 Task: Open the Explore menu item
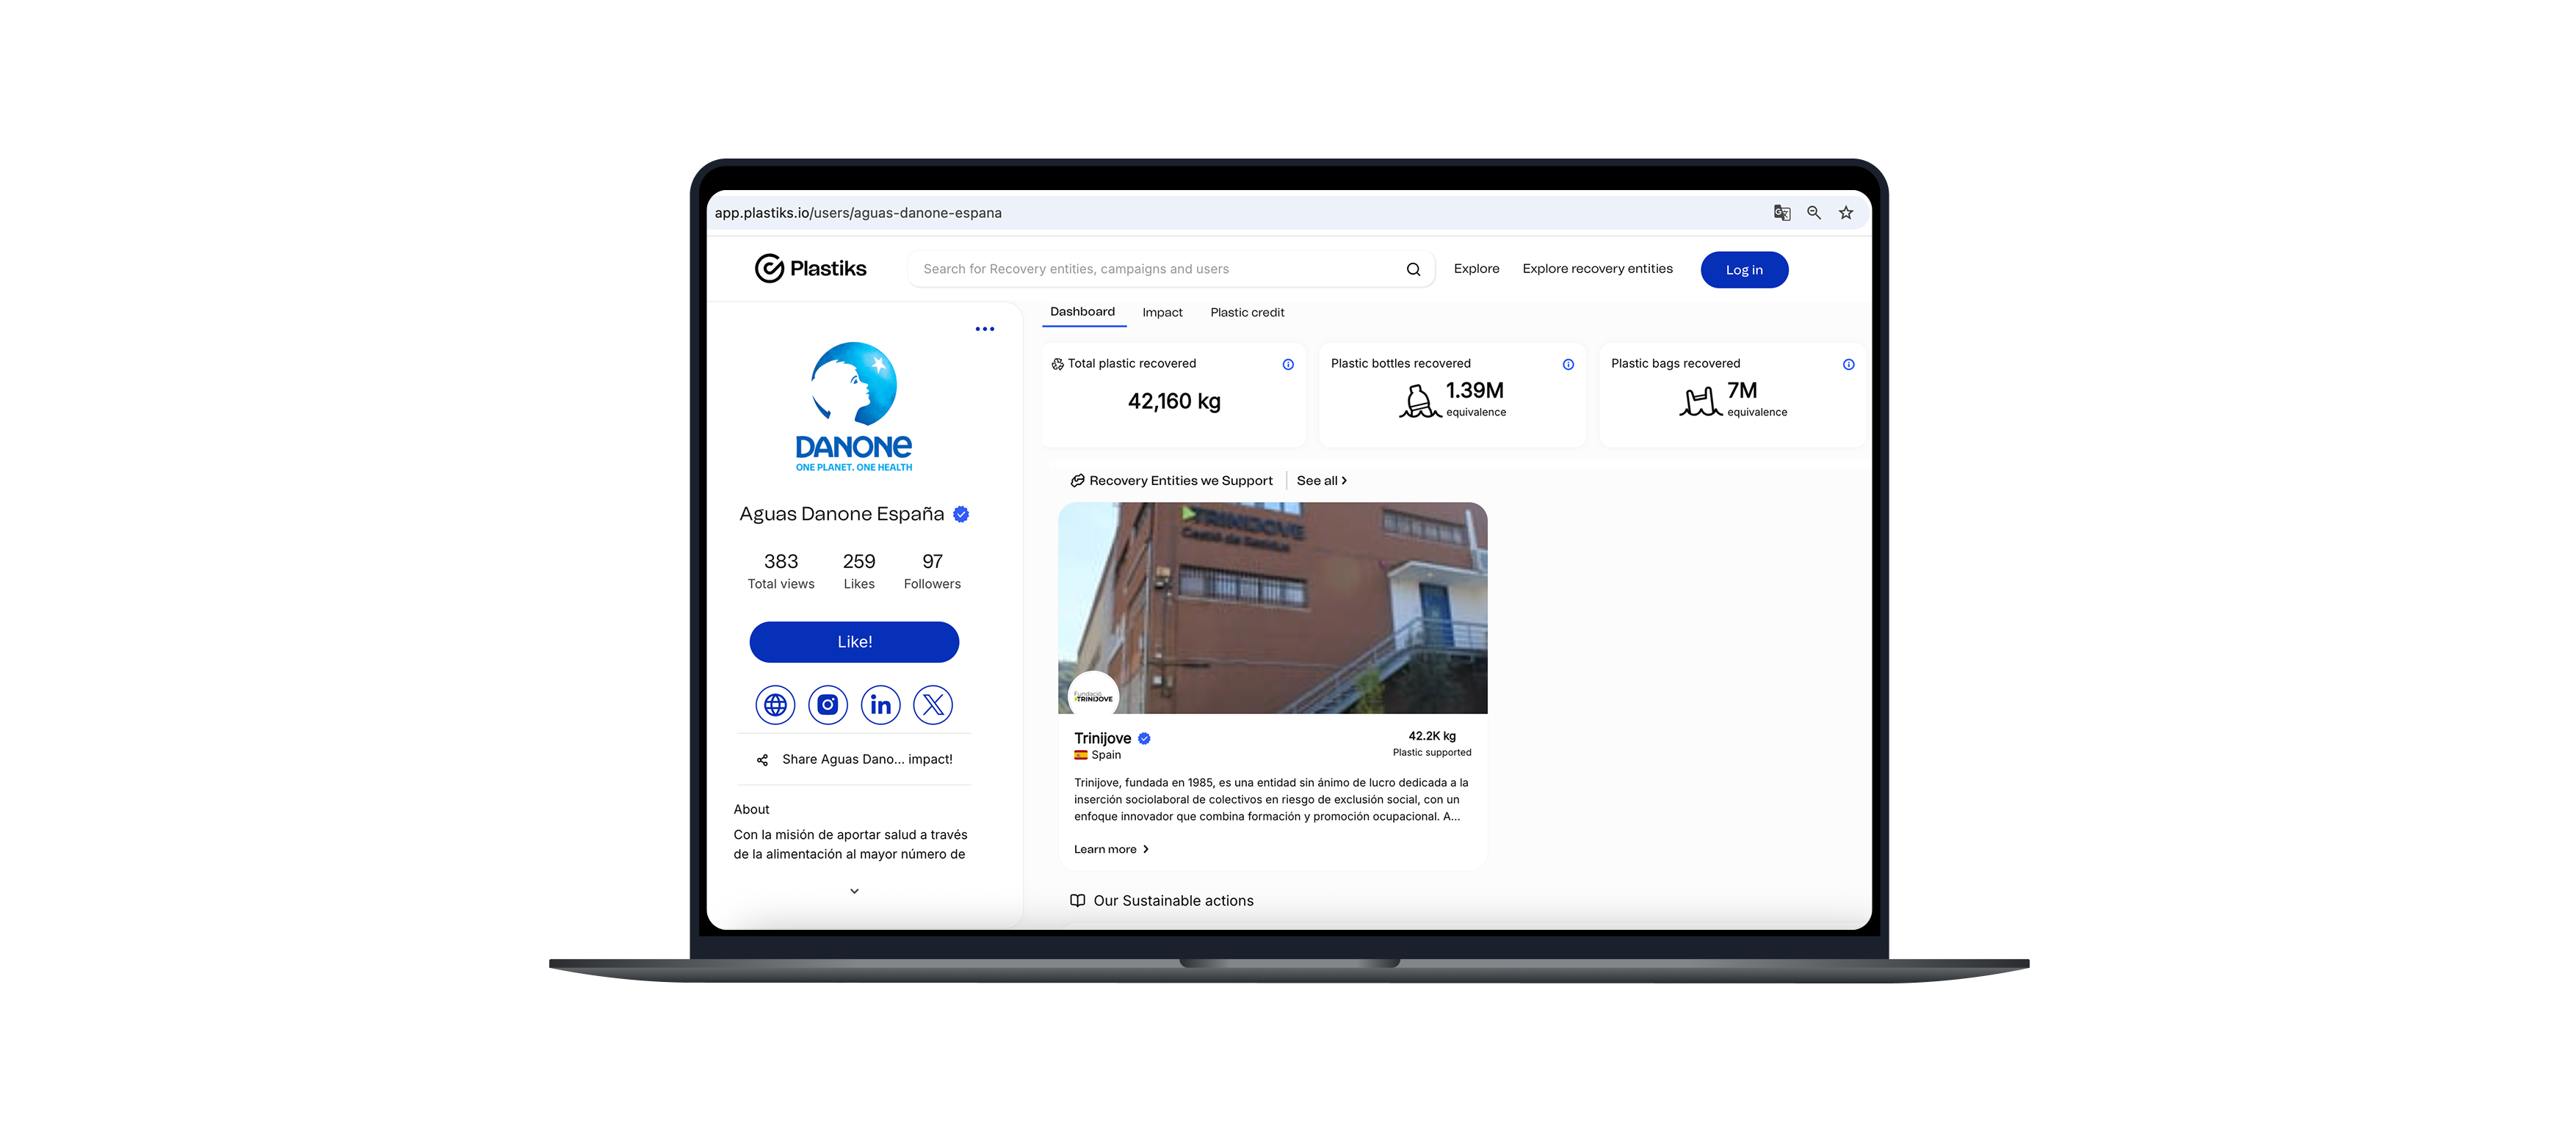(x=1477, y=269)
